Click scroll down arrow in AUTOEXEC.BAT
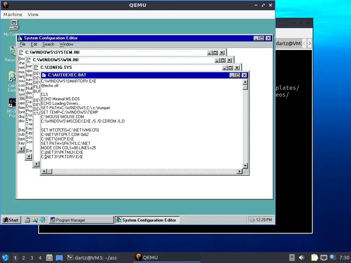This screenshot has width=351, height=263. pos(245,166)
